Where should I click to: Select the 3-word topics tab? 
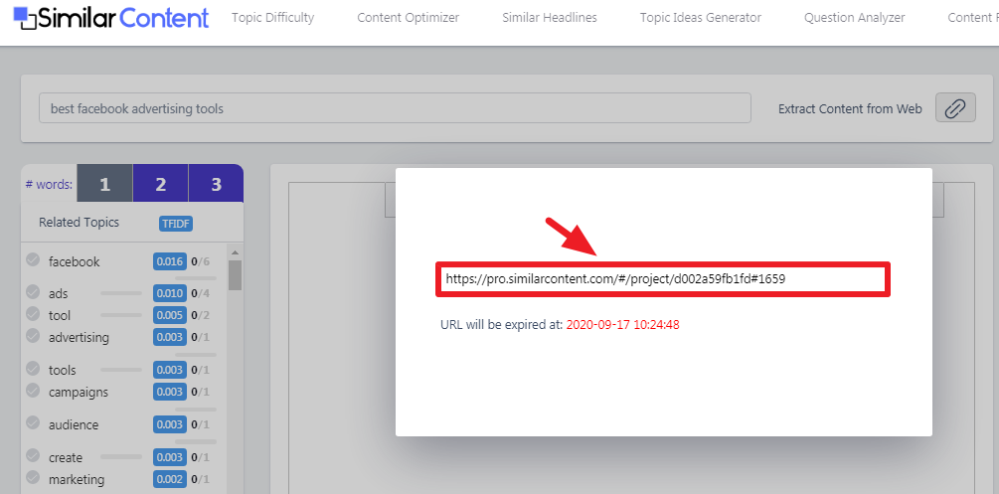tap(216, 184)
